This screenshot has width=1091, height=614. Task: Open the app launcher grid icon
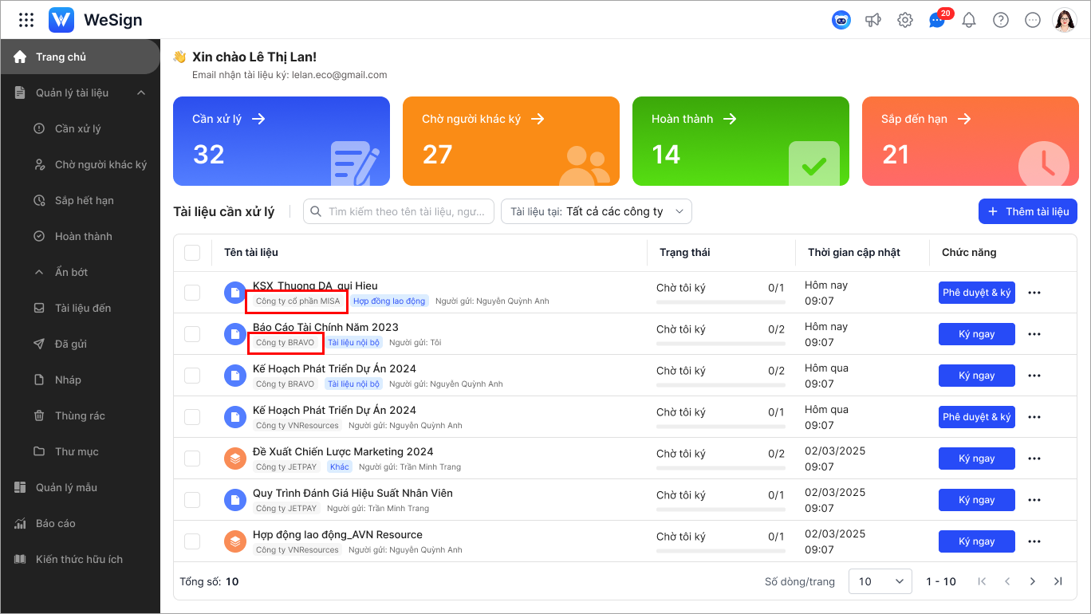26,20
